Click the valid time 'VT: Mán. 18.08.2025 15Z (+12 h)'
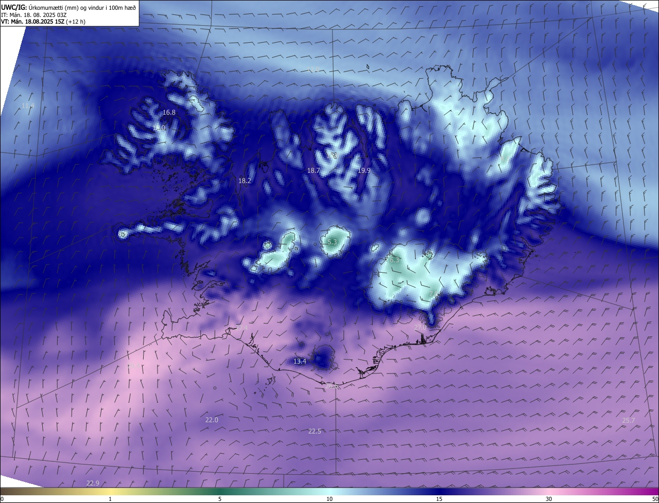This screenshot has height=503, width=659. pos(43,22)
